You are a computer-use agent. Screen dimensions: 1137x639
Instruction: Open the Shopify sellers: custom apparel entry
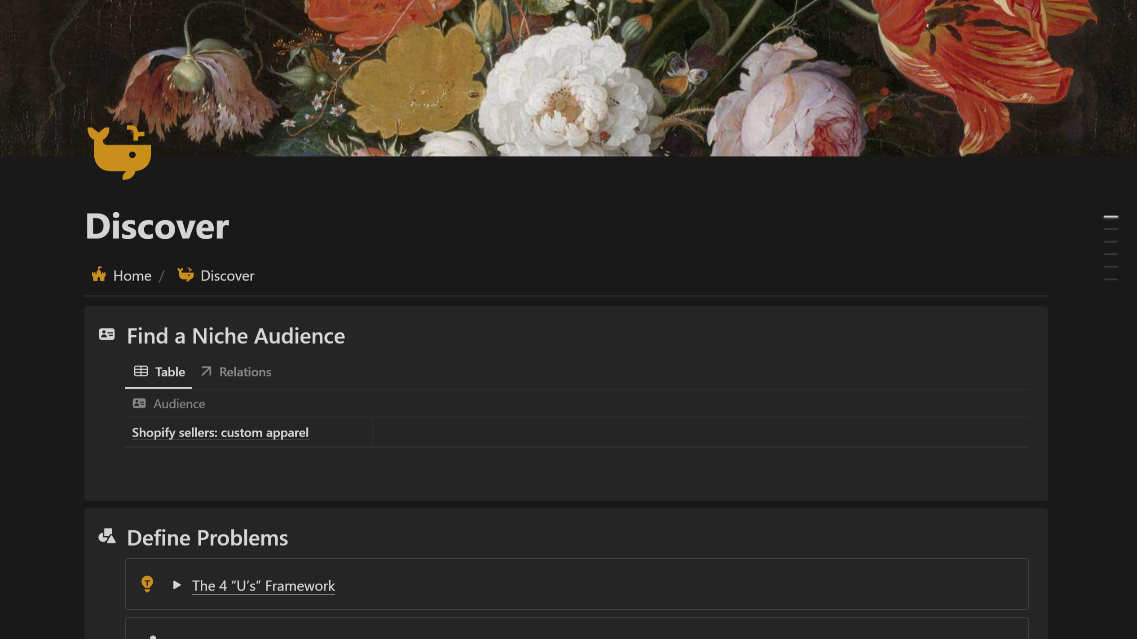220,433
